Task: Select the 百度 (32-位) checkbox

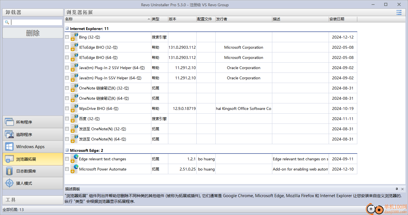Action: pos(67,118)
